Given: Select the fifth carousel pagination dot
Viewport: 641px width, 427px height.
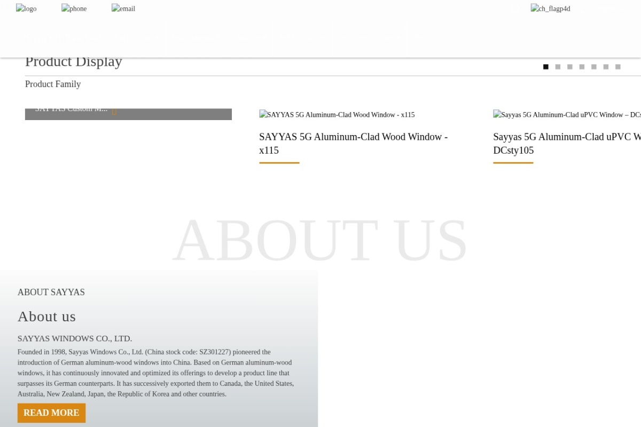Looking at the screenshot, I should pyautogui.click(x=594, y=67).
